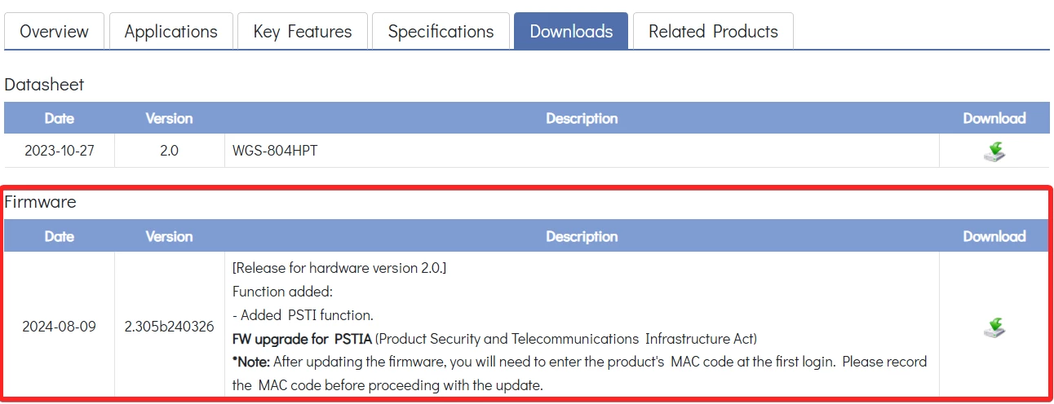Screen dimensions: 1054x404
Task: Click the Firmware section heading
Action: pos(41,202)
